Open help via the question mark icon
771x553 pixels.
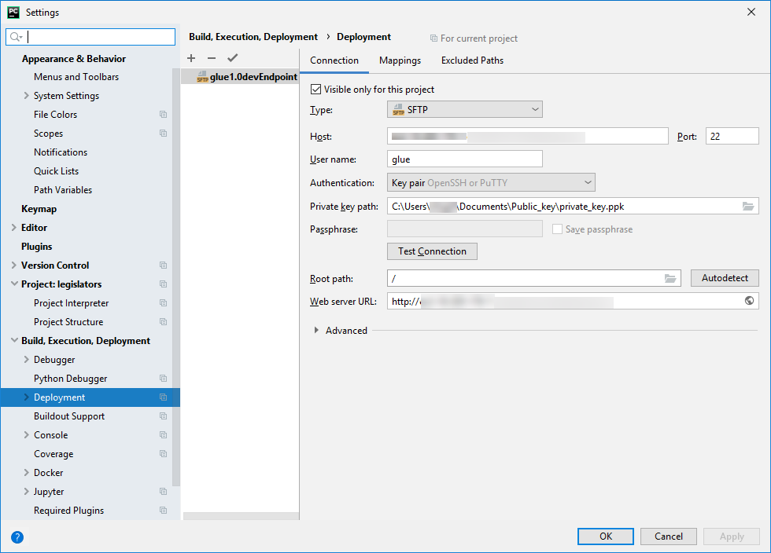(x=17, y=537)
